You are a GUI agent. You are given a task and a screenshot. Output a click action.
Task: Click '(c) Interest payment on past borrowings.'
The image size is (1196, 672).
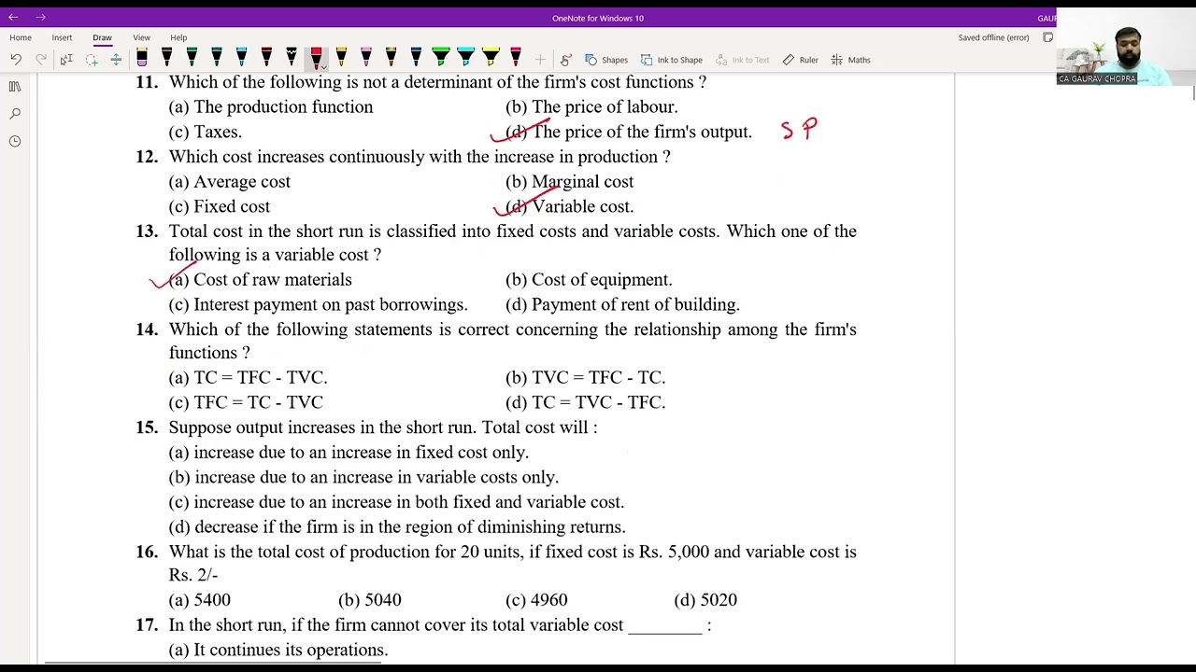pos(318,305)
